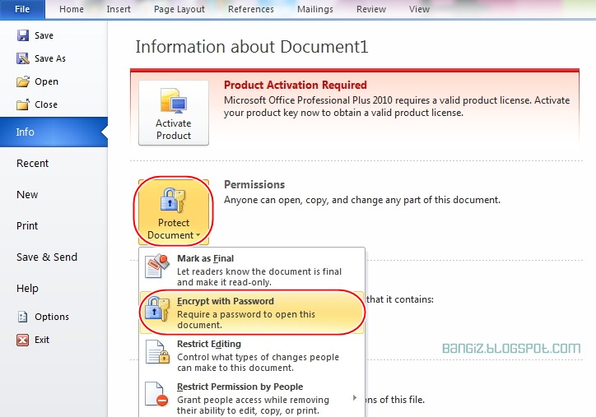This screenshot has height=417, width=596.
Task: Open the References tab
Action: pos(251,9)
